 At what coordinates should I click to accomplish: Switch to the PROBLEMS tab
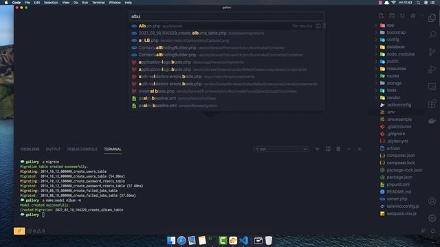(30, 149)
